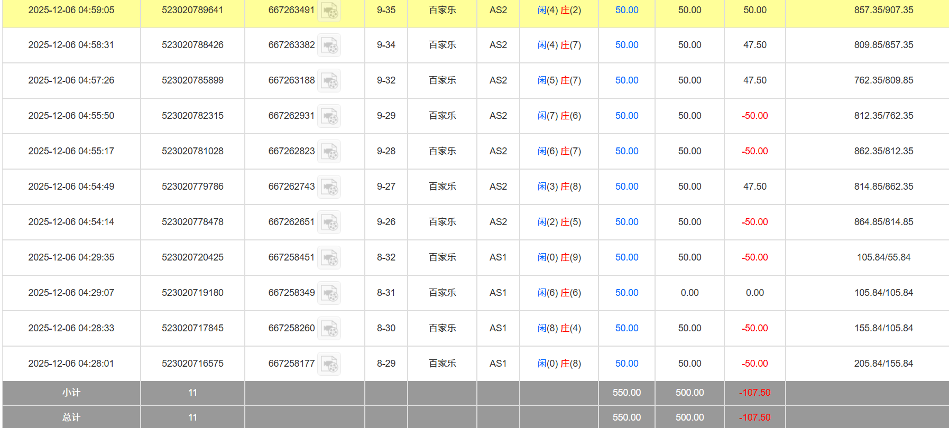Select the balance cell 205.84/155.84
Viewport: 949px width, 428px height.
[x=883, y=364]
